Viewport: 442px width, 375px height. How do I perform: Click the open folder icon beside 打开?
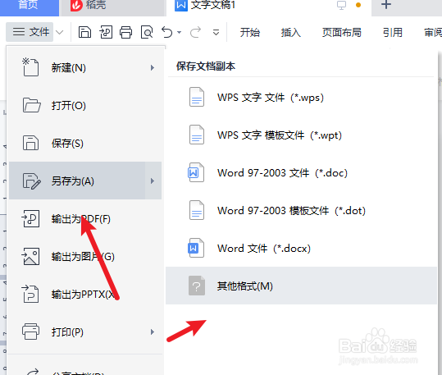[x=31, y=105]
